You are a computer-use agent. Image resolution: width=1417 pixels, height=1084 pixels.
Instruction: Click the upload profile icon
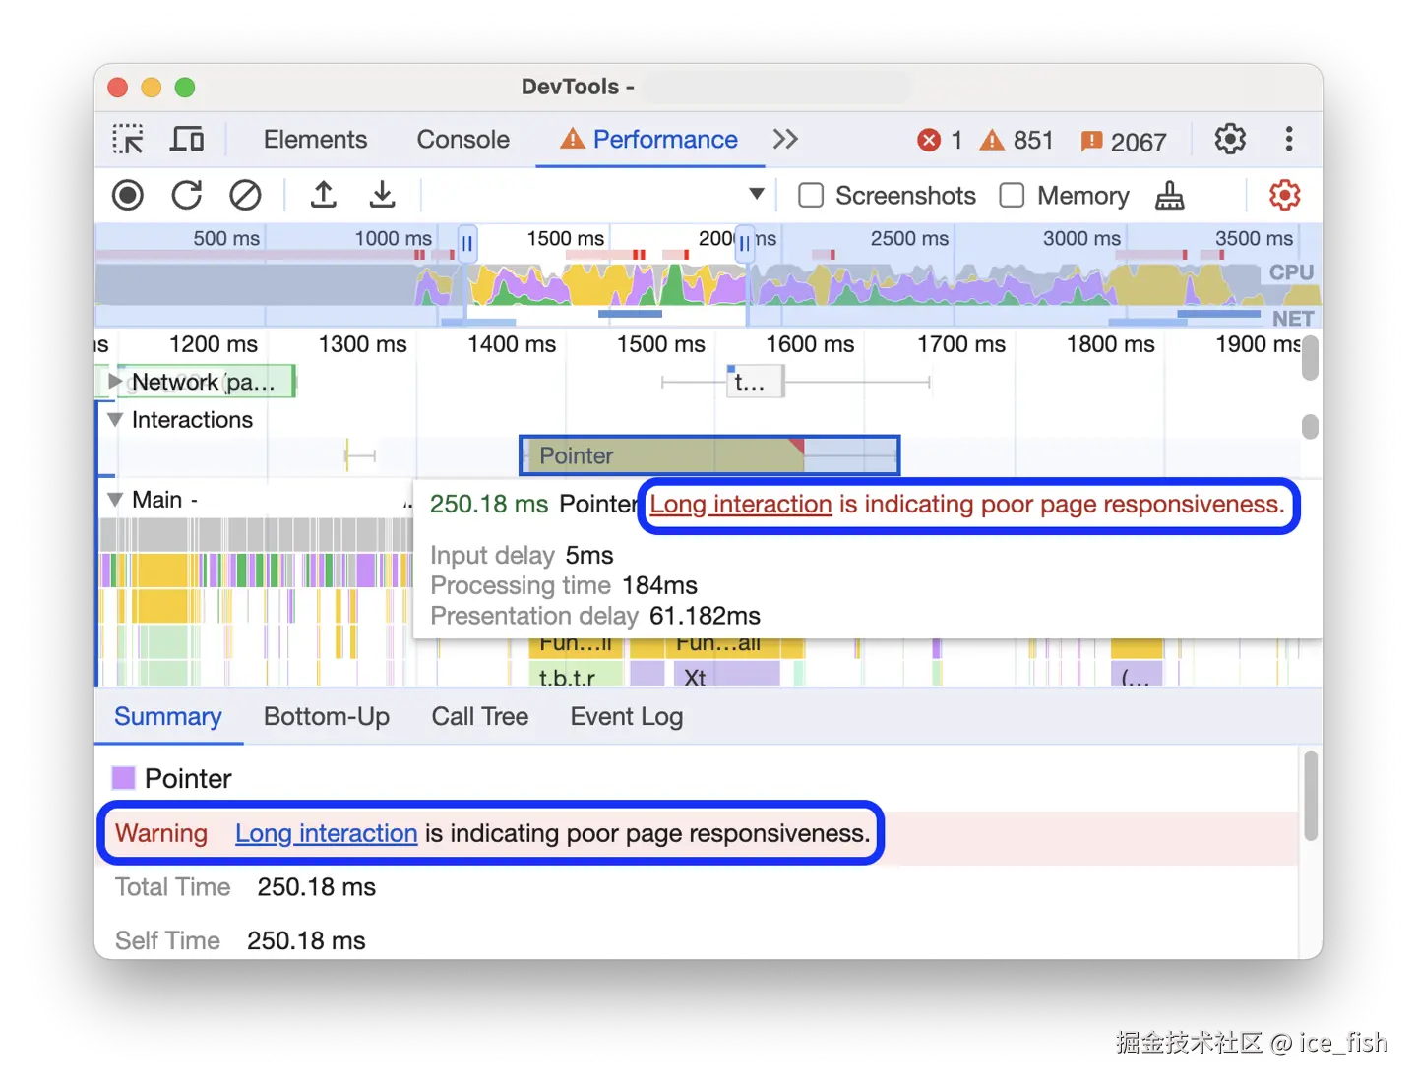(323, 195)
